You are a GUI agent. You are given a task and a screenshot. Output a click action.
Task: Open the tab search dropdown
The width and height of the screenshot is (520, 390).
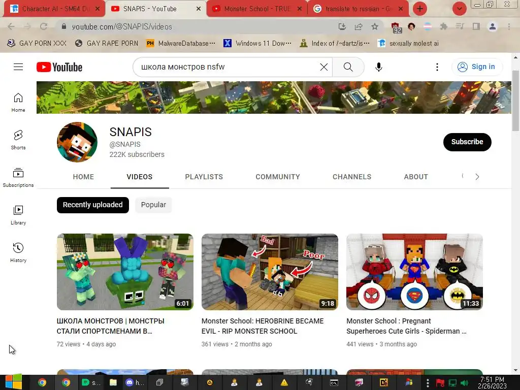(460, 9)
